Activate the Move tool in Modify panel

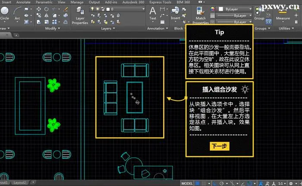[39, 9]
